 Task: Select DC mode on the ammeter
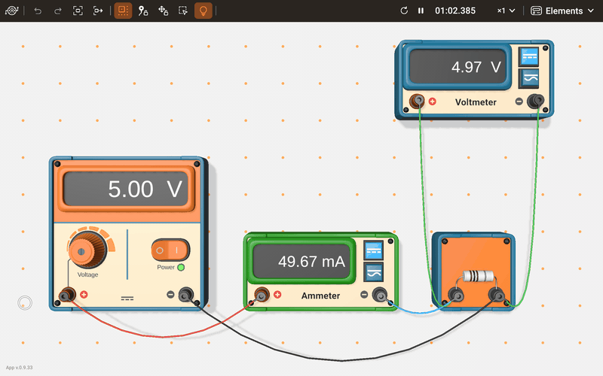(373, 250)
